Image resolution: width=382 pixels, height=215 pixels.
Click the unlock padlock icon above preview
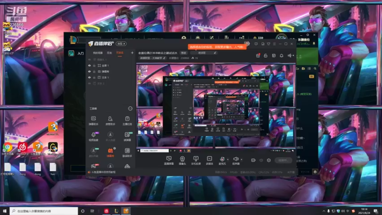265,55
